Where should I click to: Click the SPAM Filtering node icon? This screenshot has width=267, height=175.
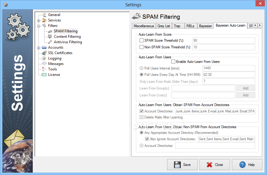[x=50, y=31]
